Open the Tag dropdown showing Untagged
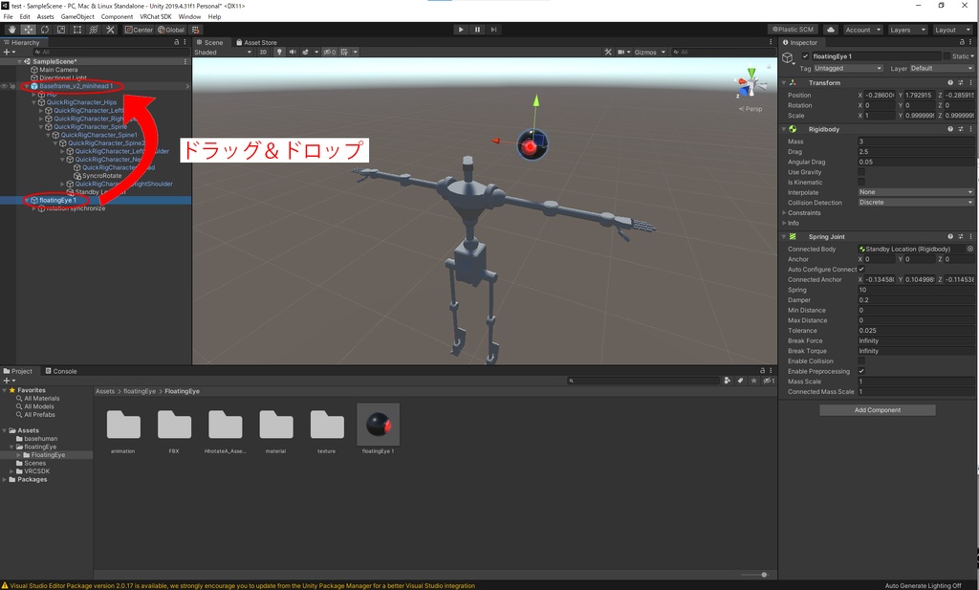This screenshot has height=590, width=979. (x=849, y=68)
